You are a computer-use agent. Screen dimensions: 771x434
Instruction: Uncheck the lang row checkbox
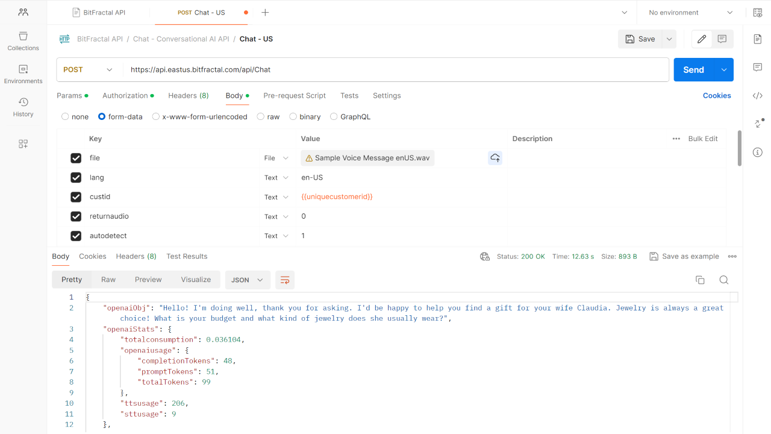click(x=76, y=177)
